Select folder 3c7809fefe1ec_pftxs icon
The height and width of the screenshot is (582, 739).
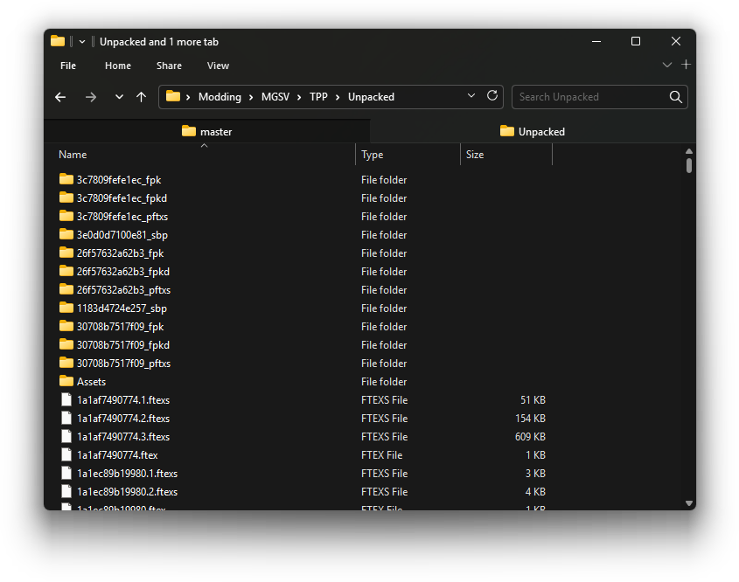66,216
